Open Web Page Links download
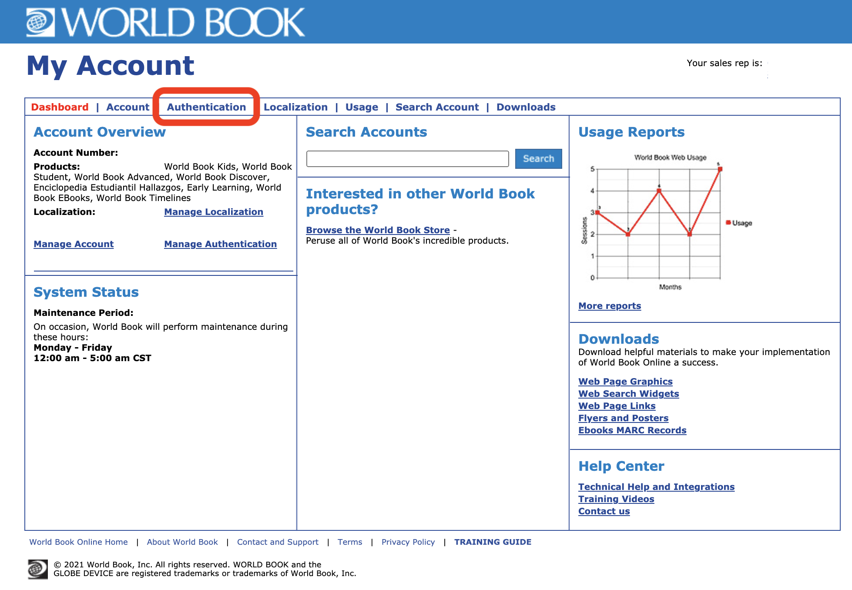 [x=617, y=406]
